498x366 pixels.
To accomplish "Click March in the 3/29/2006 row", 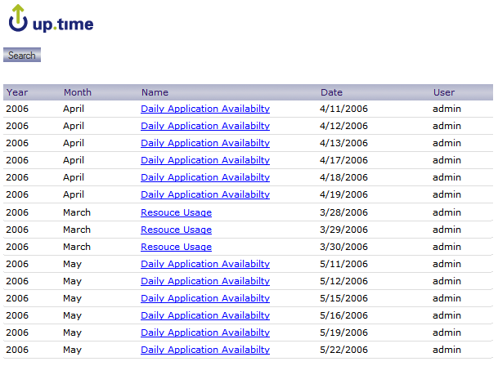I will 77,230.
